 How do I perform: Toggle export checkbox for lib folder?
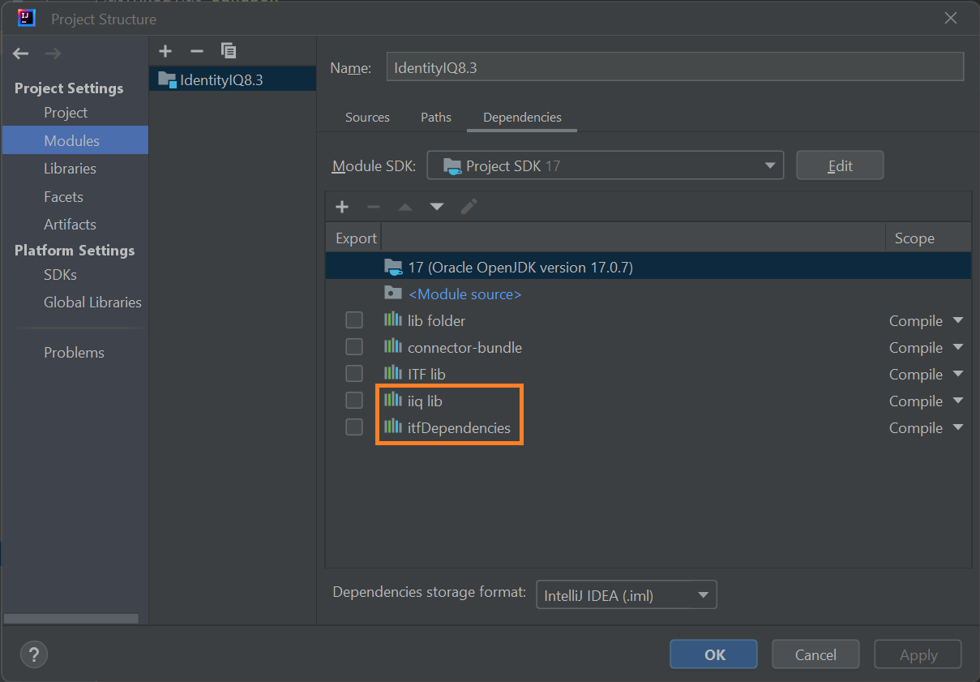[354, 320]
